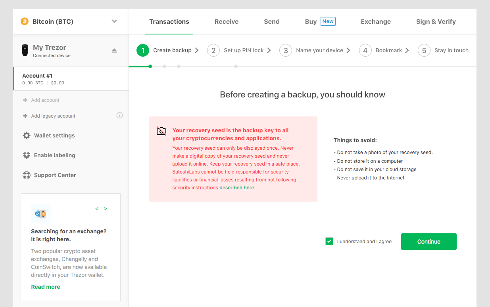
Task: Click step 3 circle for Name your device
Action: coord(286,50)
